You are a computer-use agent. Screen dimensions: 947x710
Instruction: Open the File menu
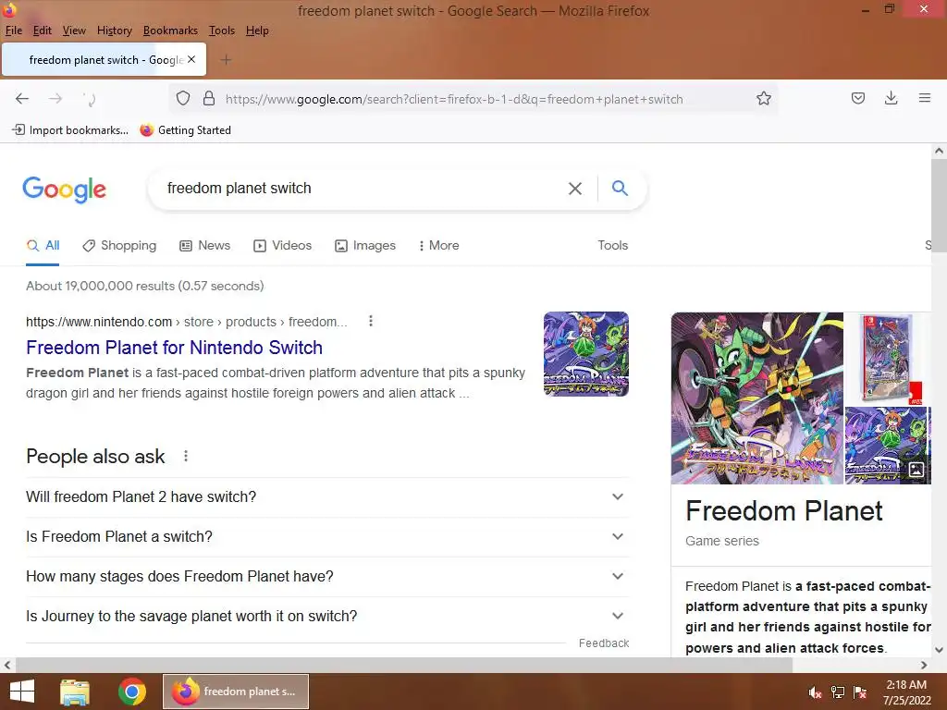click(x=13, y=31)
